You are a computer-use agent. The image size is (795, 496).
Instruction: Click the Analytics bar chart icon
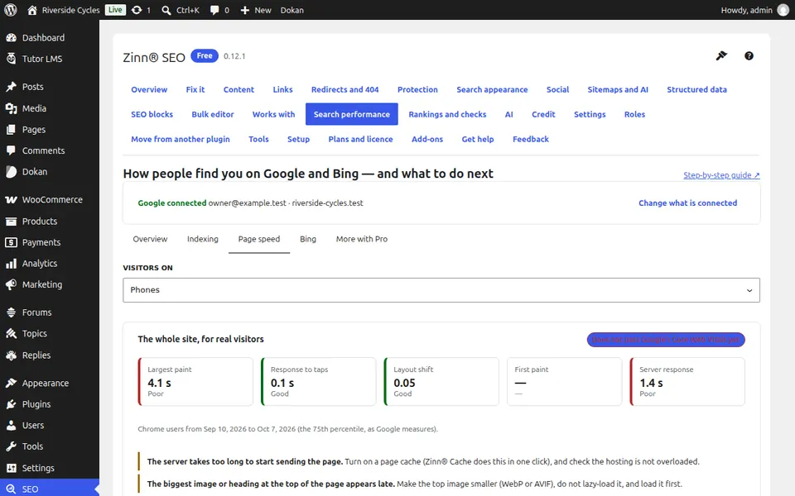(11, 263)
